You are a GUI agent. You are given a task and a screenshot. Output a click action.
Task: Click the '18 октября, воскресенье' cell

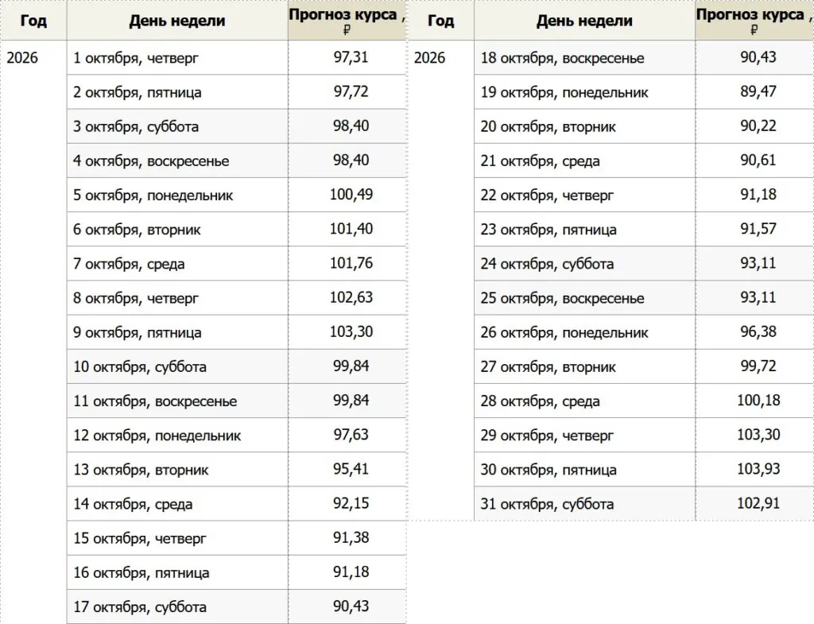tap(584, 57)
